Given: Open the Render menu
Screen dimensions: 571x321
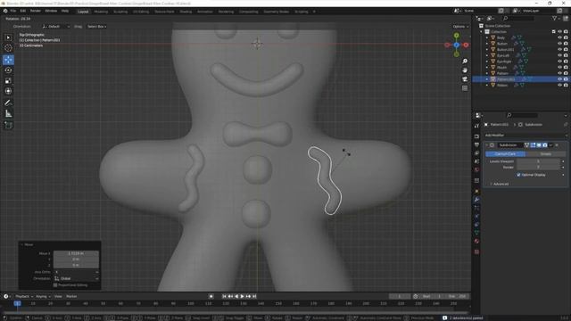Looking at the screenshot, I should 36,12.
